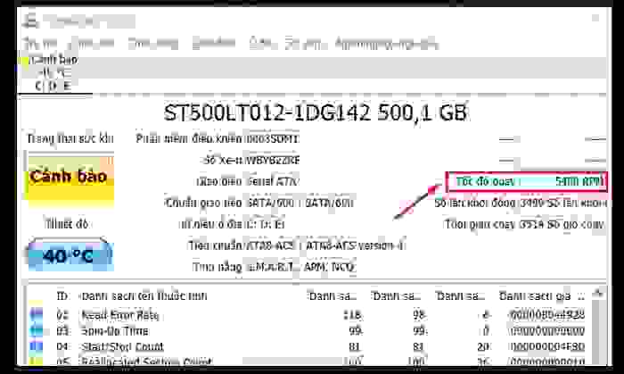Click the blue status icon of Start/Stop Count
This screenshot has width=624, height=374.
(x=37, y=346)
